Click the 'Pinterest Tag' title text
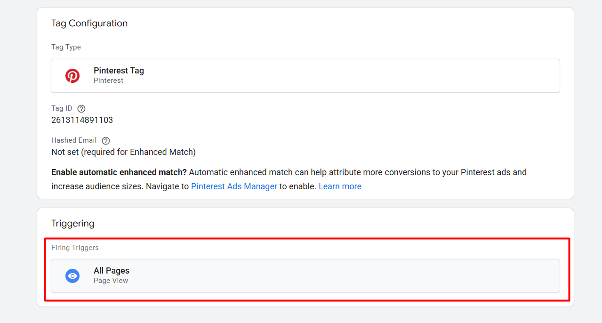This screenshot has width=602, height=323. coord(119,71)
